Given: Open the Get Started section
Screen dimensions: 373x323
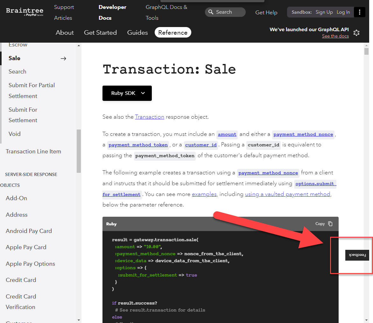Looking at the screenshot, I should [x=100, y=32].
